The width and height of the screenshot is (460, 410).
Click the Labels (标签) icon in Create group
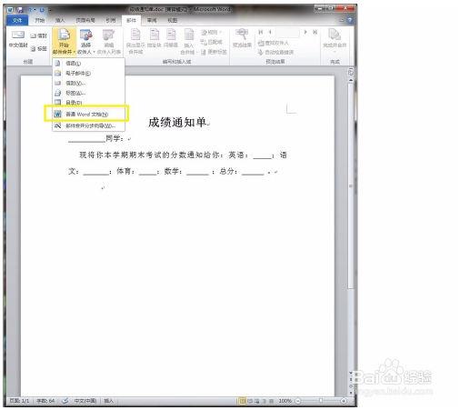[x=39, y=48]
